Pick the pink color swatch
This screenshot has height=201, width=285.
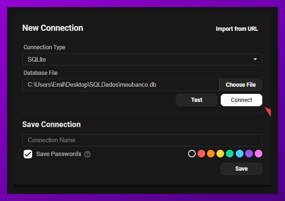(259, 154)
